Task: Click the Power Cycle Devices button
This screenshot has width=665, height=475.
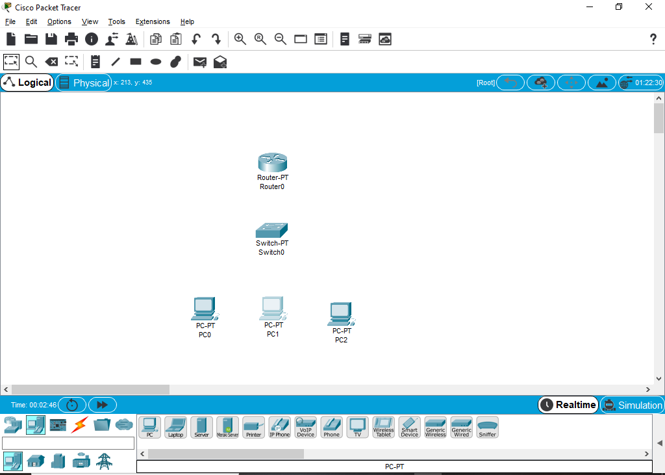Action: (x=72, y=405)
